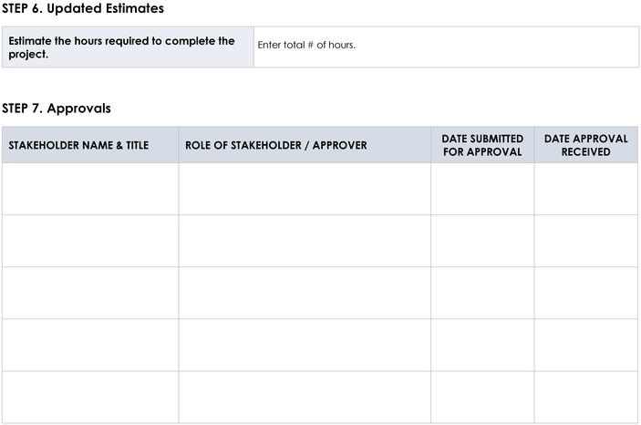The width and height of the screenshot is (641, 425).
Task: Click the 'Estimate the hours required' label cell
Action: pos(128,47)
